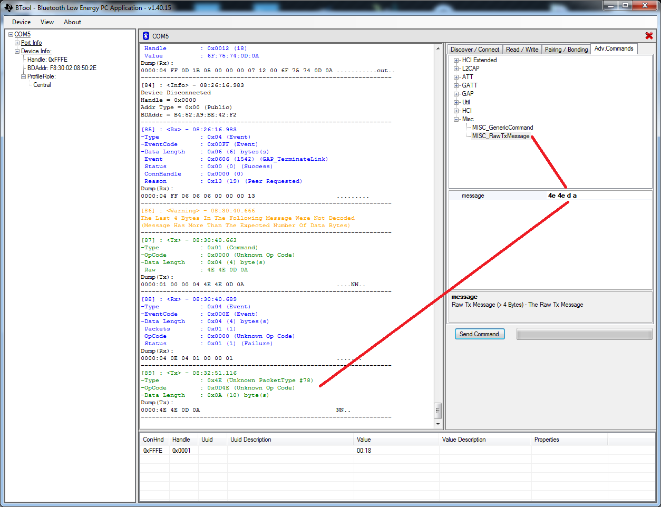
Task: Click the message value field 4e 4e d a
Action: point(599,196)
